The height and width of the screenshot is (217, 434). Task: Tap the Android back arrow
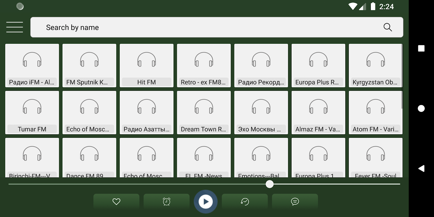coord(421,168)
